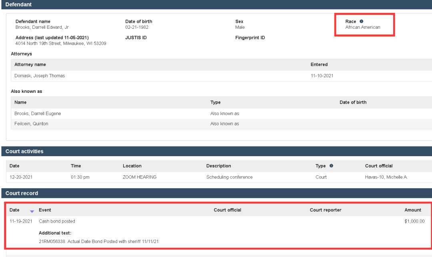432x257 pixels.
Task: Toggle the Date sort arrow in Court record
Action: tap(32, 211)
